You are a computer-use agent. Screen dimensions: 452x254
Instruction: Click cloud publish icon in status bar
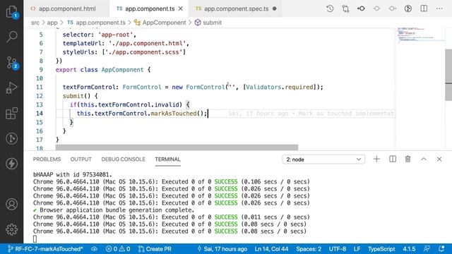(94, 249)
